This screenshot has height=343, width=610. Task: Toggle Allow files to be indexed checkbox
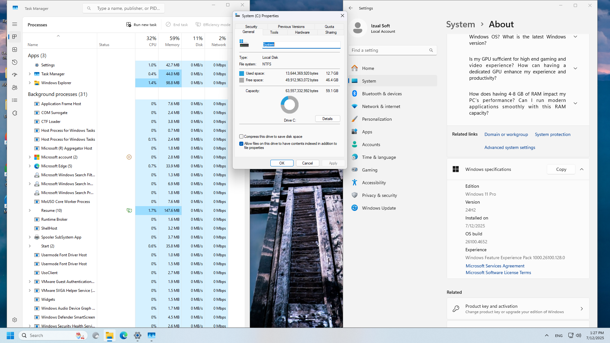(x=241, y=144)
